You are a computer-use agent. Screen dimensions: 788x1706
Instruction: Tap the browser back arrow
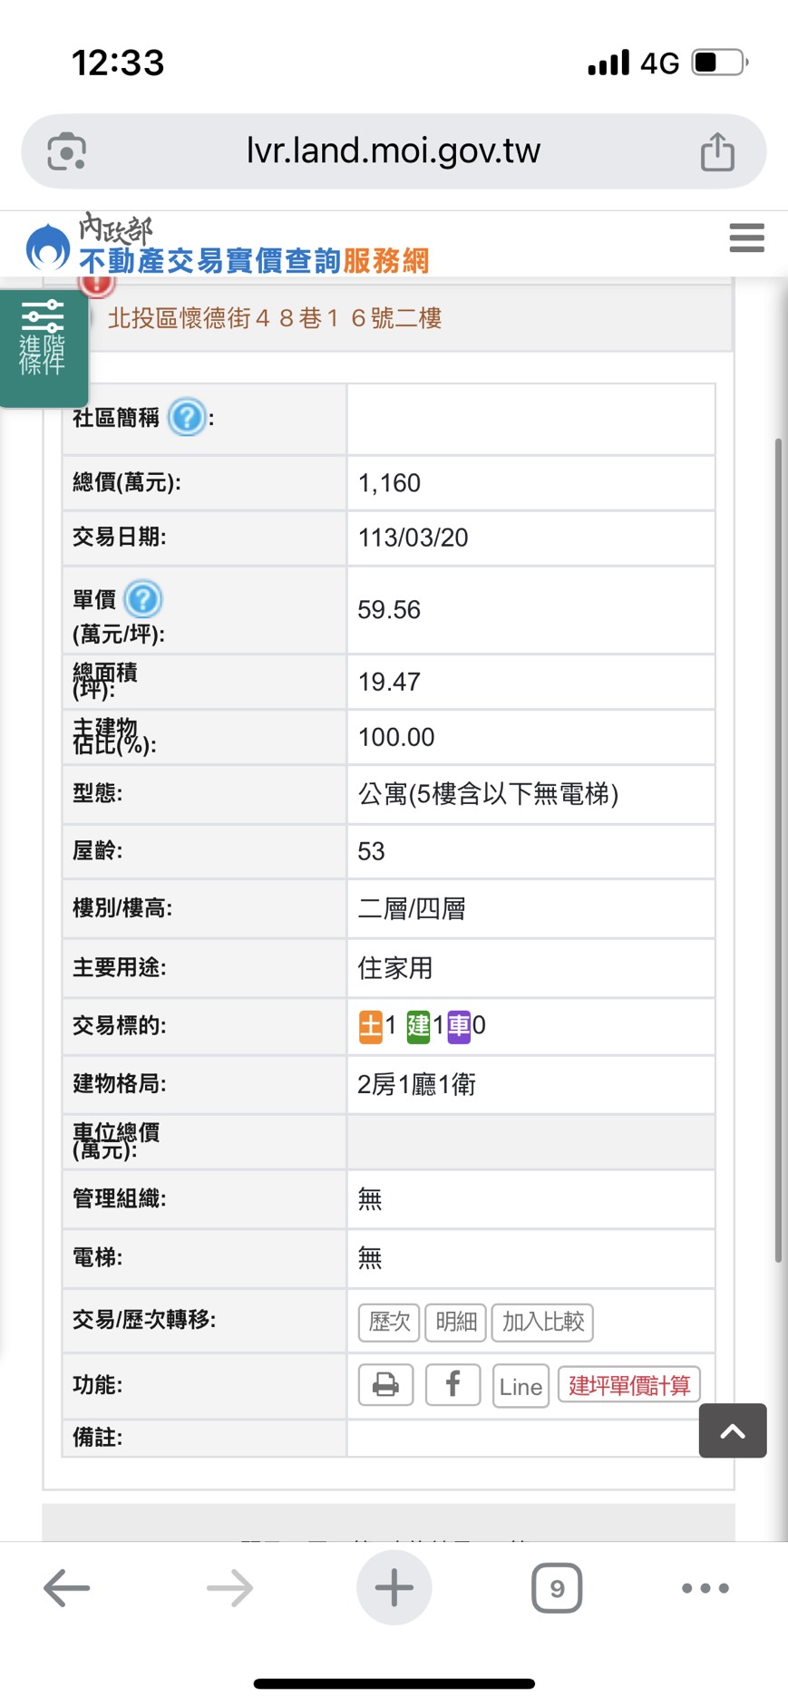tap(67, 1588)
